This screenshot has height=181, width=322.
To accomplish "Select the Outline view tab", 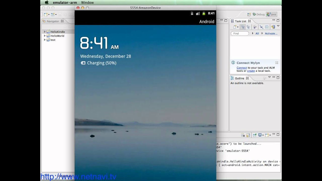I will tap(239, 78).
